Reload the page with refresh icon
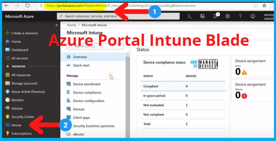 coord(27,5)
